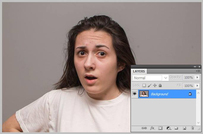Click the Opacity percentage field
Image resolution: width=203 pixels, height=134 pixels.
coord(188,78)
